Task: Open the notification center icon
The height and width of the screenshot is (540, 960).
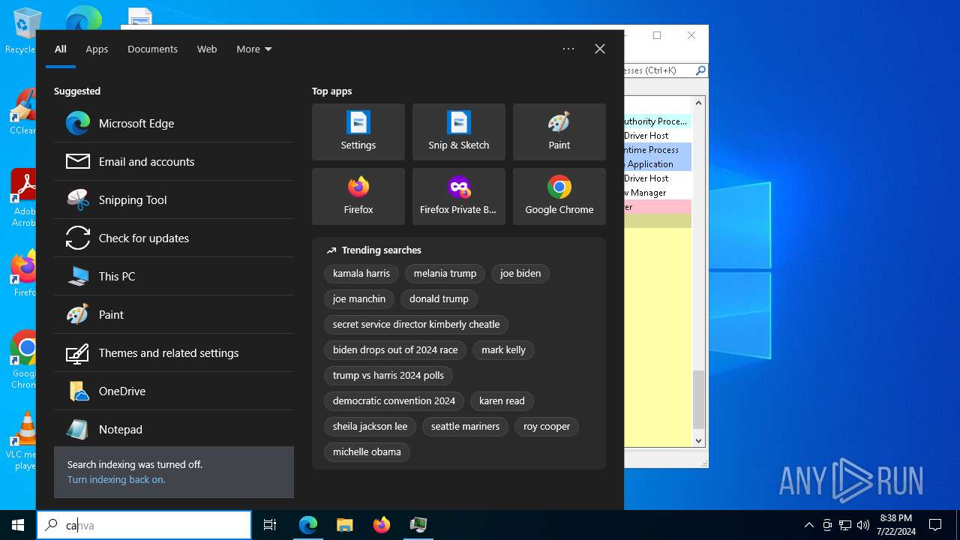Action: point(935,525)
